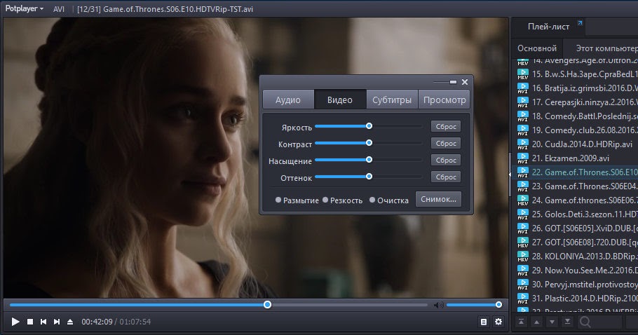Reset brightness with Яркость Сброс button
638x335 pixels.
tap(445, 126)
